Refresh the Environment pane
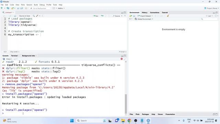The width and height of the screenshot is (220, 124). (x=216, y=16)
